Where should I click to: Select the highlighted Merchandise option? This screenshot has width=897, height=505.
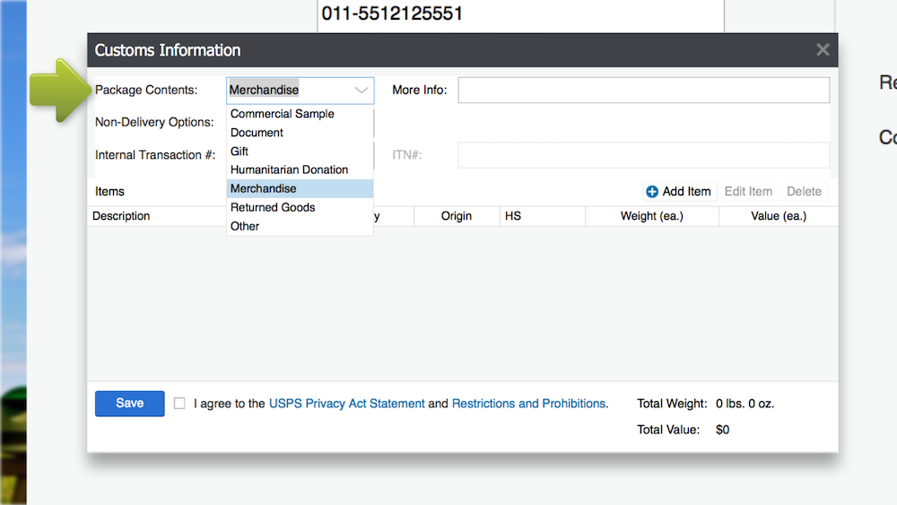point(263,188)
